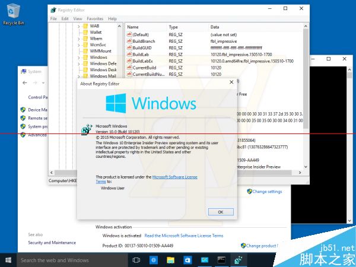Screen dimensions: 356x267
Task: Go back in the System window
Action: (25, 83)
